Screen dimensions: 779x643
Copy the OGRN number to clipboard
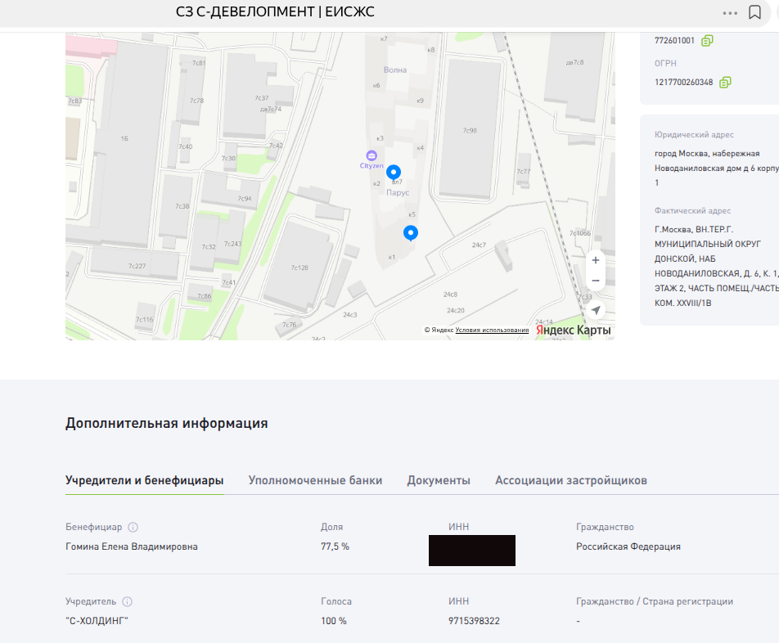coord(725,83)
